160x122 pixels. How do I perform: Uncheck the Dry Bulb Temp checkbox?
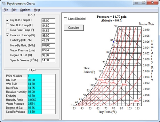point(7,20)
